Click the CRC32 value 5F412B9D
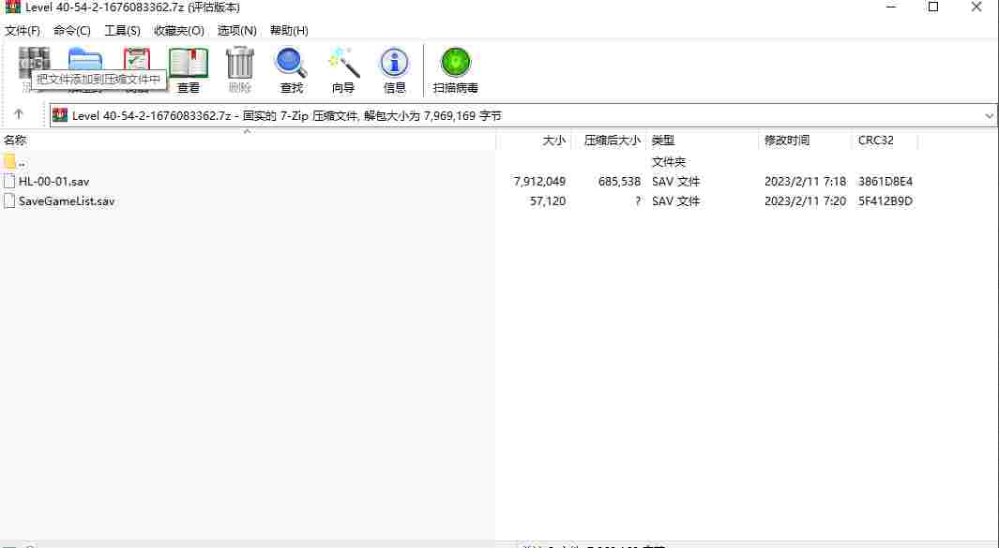The height and width of the screenshot is (548, 999). 885,201
